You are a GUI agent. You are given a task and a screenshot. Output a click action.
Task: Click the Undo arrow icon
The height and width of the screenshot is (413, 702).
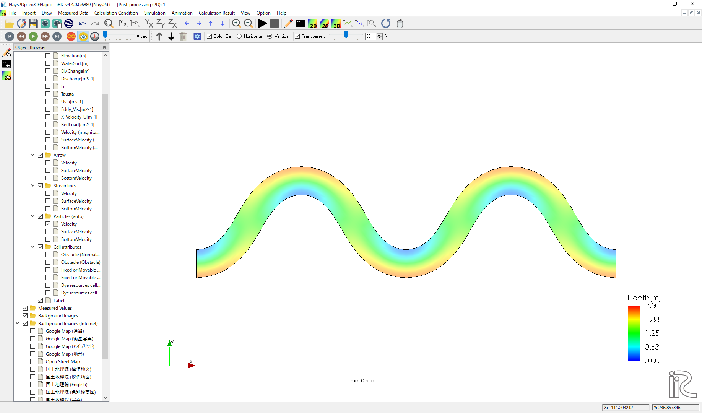pyautogui.click(x=83, y=24)
